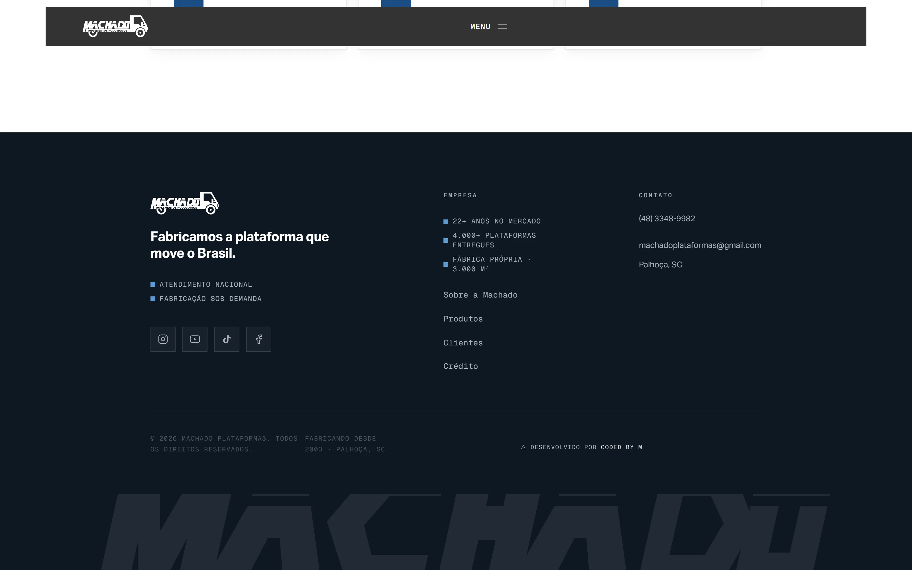The width and height of the screenshot is (912, 570).
Task: Click the FABRICANDO DESDE 2003 text
Action: pos(345,444)
